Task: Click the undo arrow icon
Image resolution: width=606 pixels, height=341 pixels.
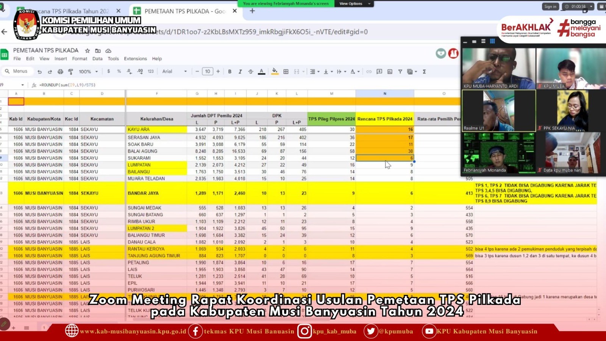Action: [x=39, y=72]
